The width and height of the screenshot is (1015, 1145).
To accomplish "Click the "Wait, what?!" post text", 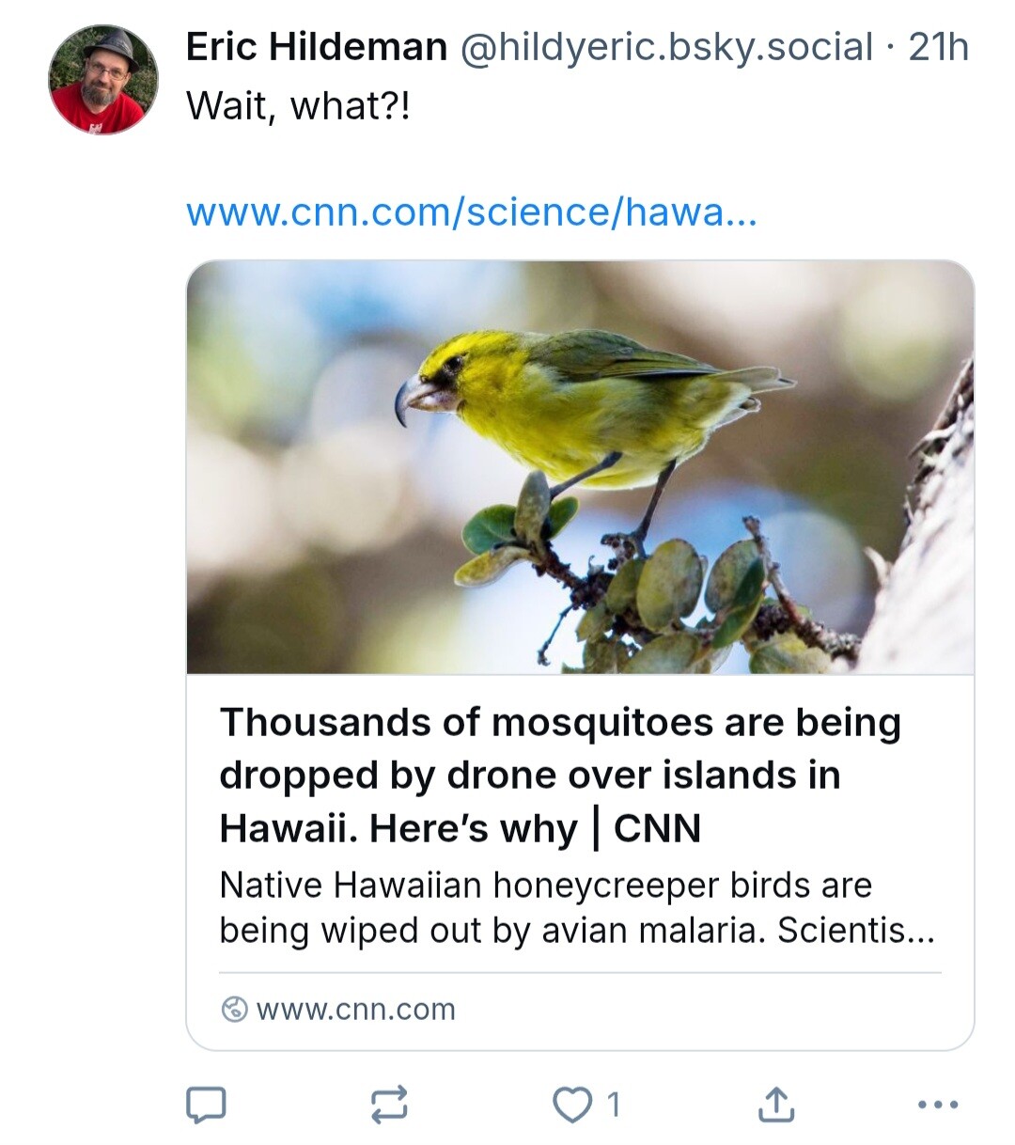I will pyautogui.click(x=298, y=106).
